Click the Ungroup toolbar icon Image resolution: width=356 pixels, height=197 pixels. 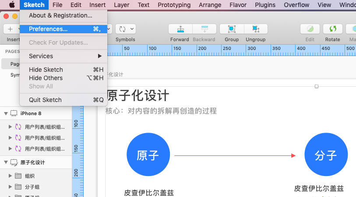pyautogui.click(x=256, y=29)
